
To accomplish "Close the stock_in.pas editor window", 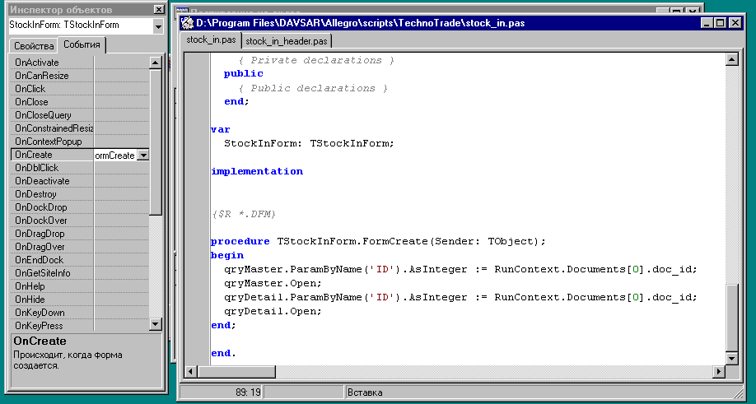I will coord(735,23).
